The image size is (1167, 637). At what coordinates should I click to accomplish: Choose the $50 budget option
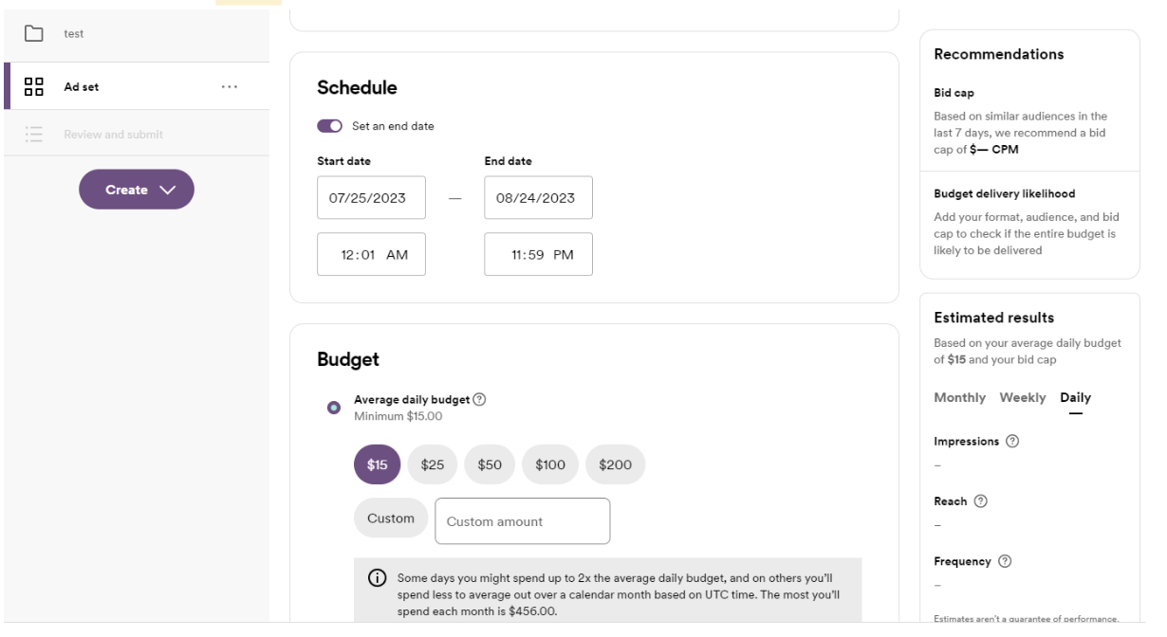(x=490, y=464)
